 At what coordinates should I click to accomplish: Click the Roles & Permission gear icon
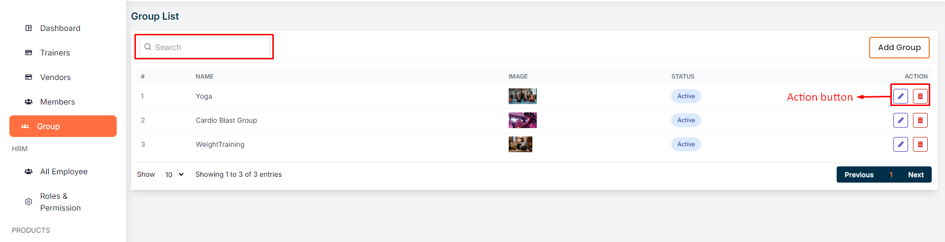point(29,202)
